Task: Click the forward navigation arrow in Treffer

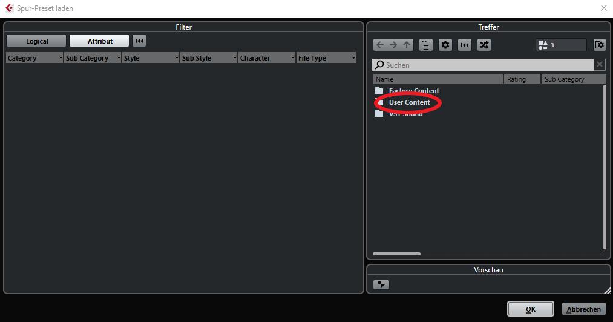Action: [x=393, y=45]
